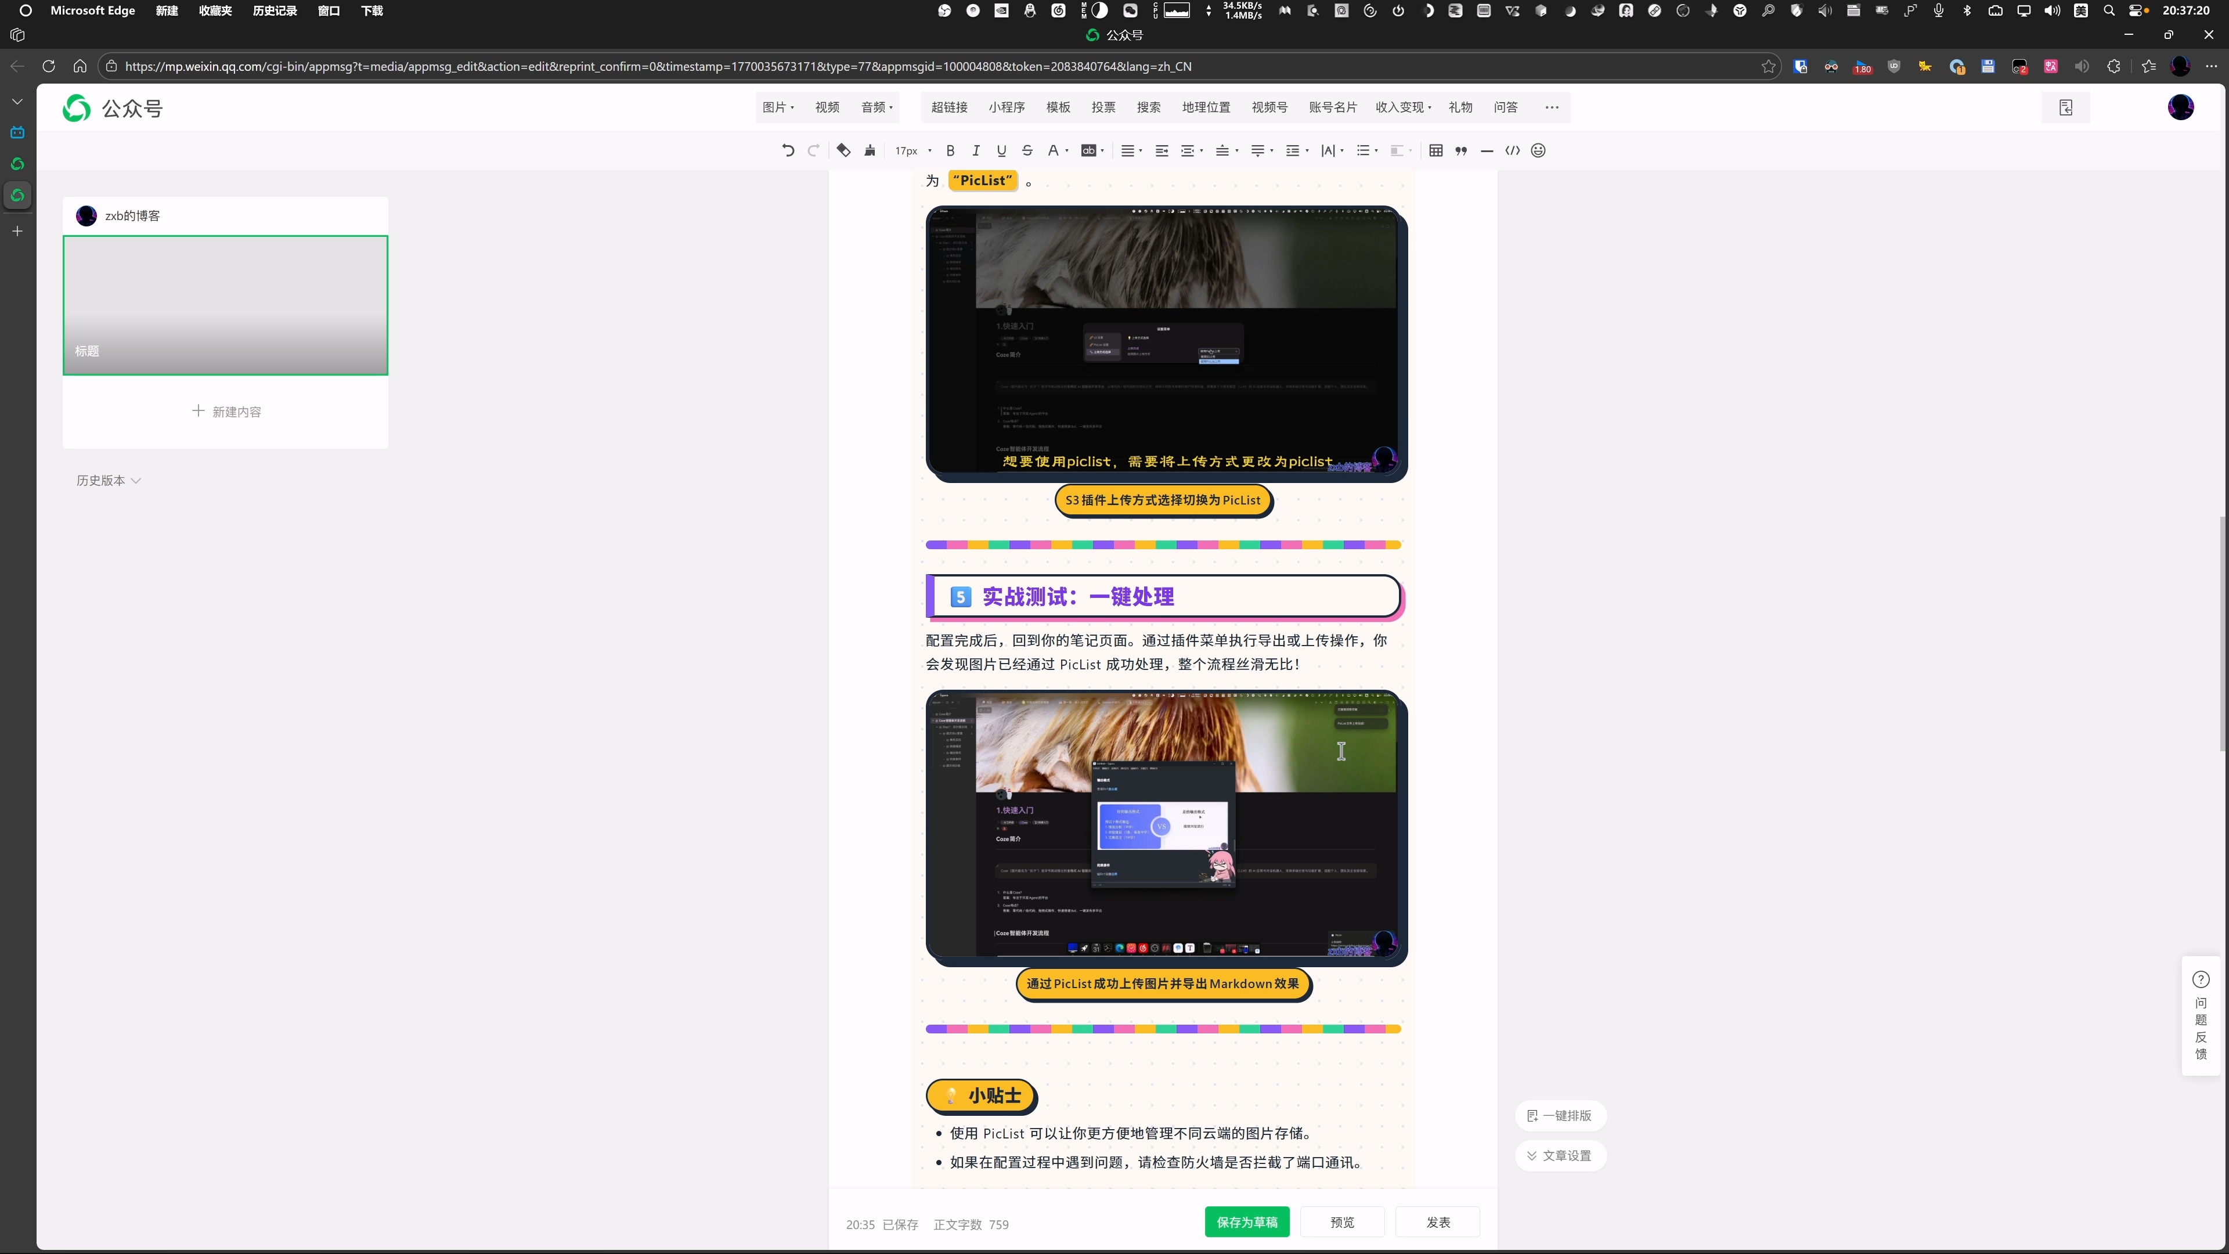This screenshot has width=2229, height=1254.
Task: Insert a code block with the code icon
Action: click(x=1513, y=150)
